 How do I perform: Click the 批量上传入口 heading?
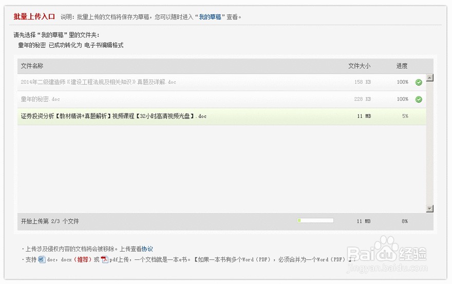[x=34, y=16]
